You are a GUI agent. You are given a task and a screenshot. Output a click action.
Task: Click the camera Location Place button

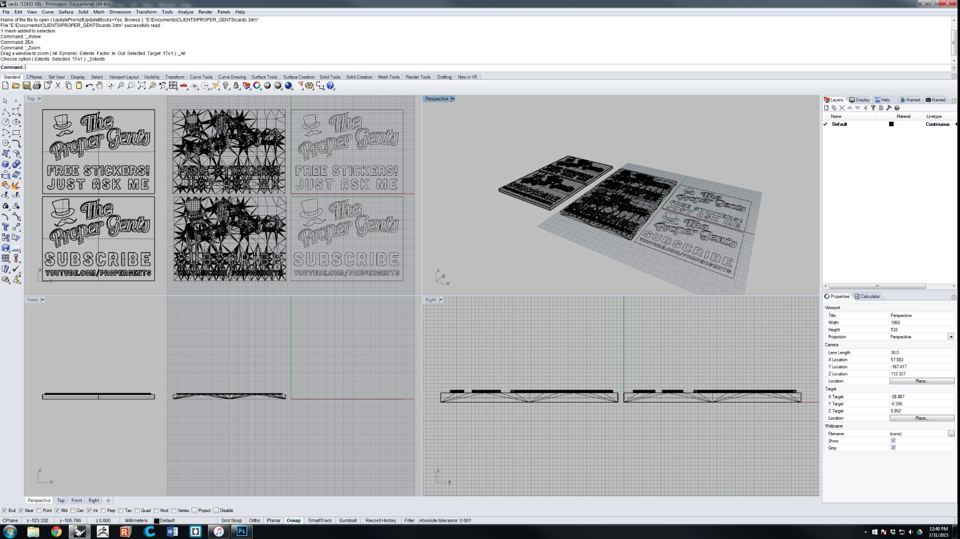pyautogui.click(x=922, y=381)
